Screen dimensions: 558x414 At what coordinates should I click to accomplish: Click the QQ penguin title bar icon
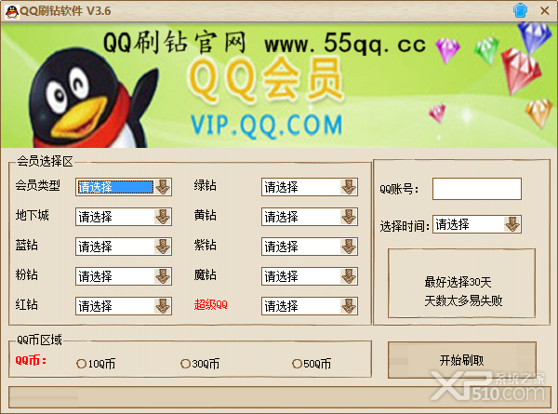coord(12,12)
